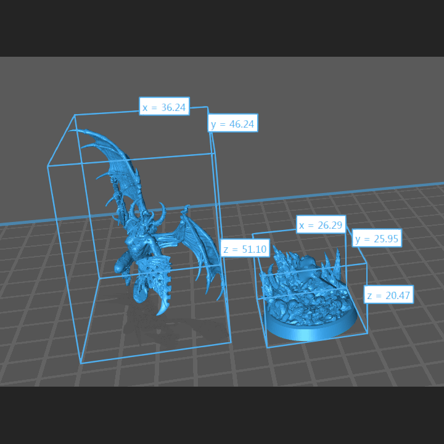Viewport: 444px width, 444px height.
Task: Click the demon's raised upper-left wing
Action: click(111, 155)
